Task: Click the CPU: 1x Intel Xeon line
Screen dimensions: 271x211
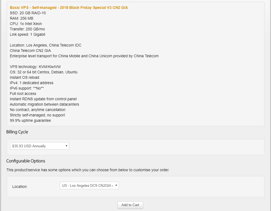Action: pyautogui.click(x=26, y=24)
